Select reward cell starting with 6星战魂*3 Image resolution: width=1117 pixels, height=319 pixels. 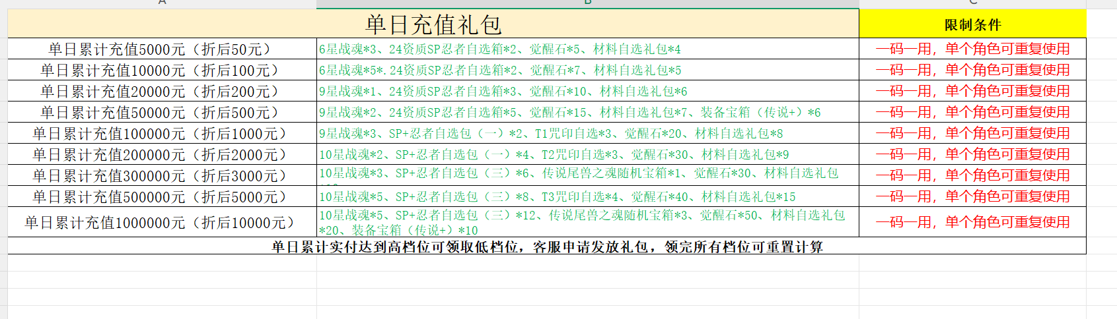tap(499, 49)
